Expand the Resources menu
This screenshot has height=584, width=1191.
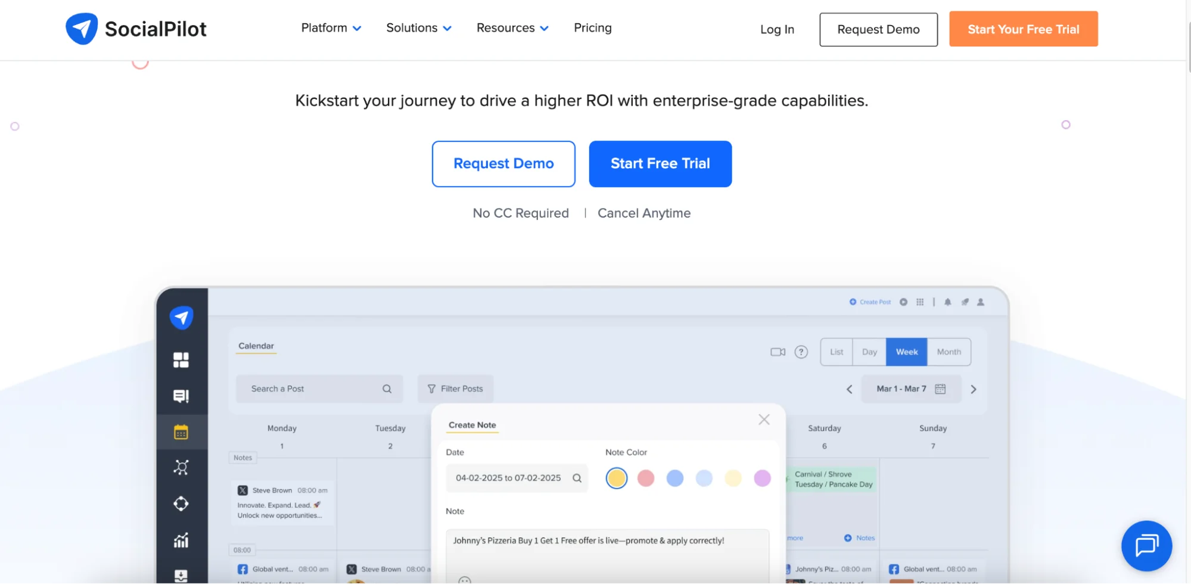click(x=512, y=28)
